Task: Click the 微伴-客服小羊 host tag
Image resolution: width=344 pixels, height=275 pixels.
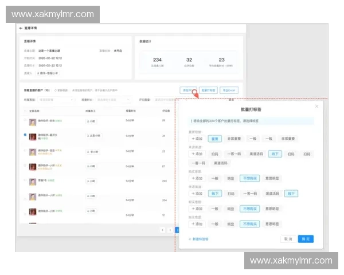Action: tap(48, 73)
